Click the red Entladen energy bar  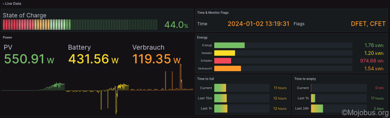click(223, 61)
